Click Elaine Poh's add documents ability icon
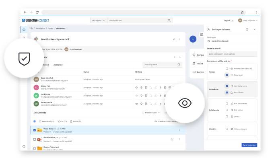The image size is (276, 158). point(146,88)
